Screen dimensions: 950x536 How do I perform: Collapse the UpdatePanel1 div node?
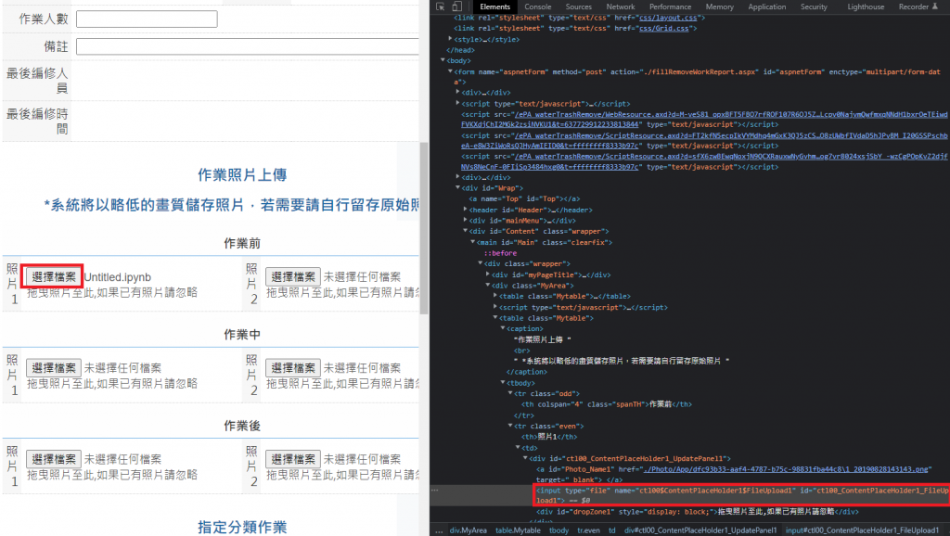(x=525, y=458)
